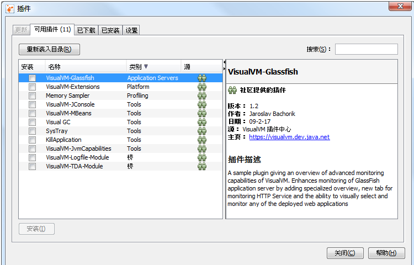This screenshot has width=414, height=265.
Task: Click the 重新装入目录(R) button
Action: click(x=49, y=49)
